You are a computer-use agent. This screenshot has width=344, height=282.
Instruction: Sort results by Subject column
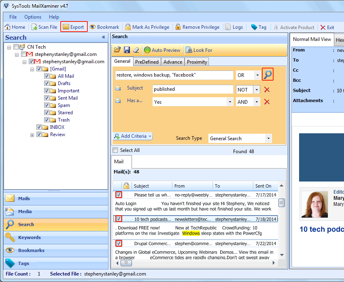[x=152, y=186]
